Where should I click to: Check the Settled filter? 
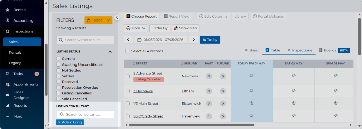[58, 76]
